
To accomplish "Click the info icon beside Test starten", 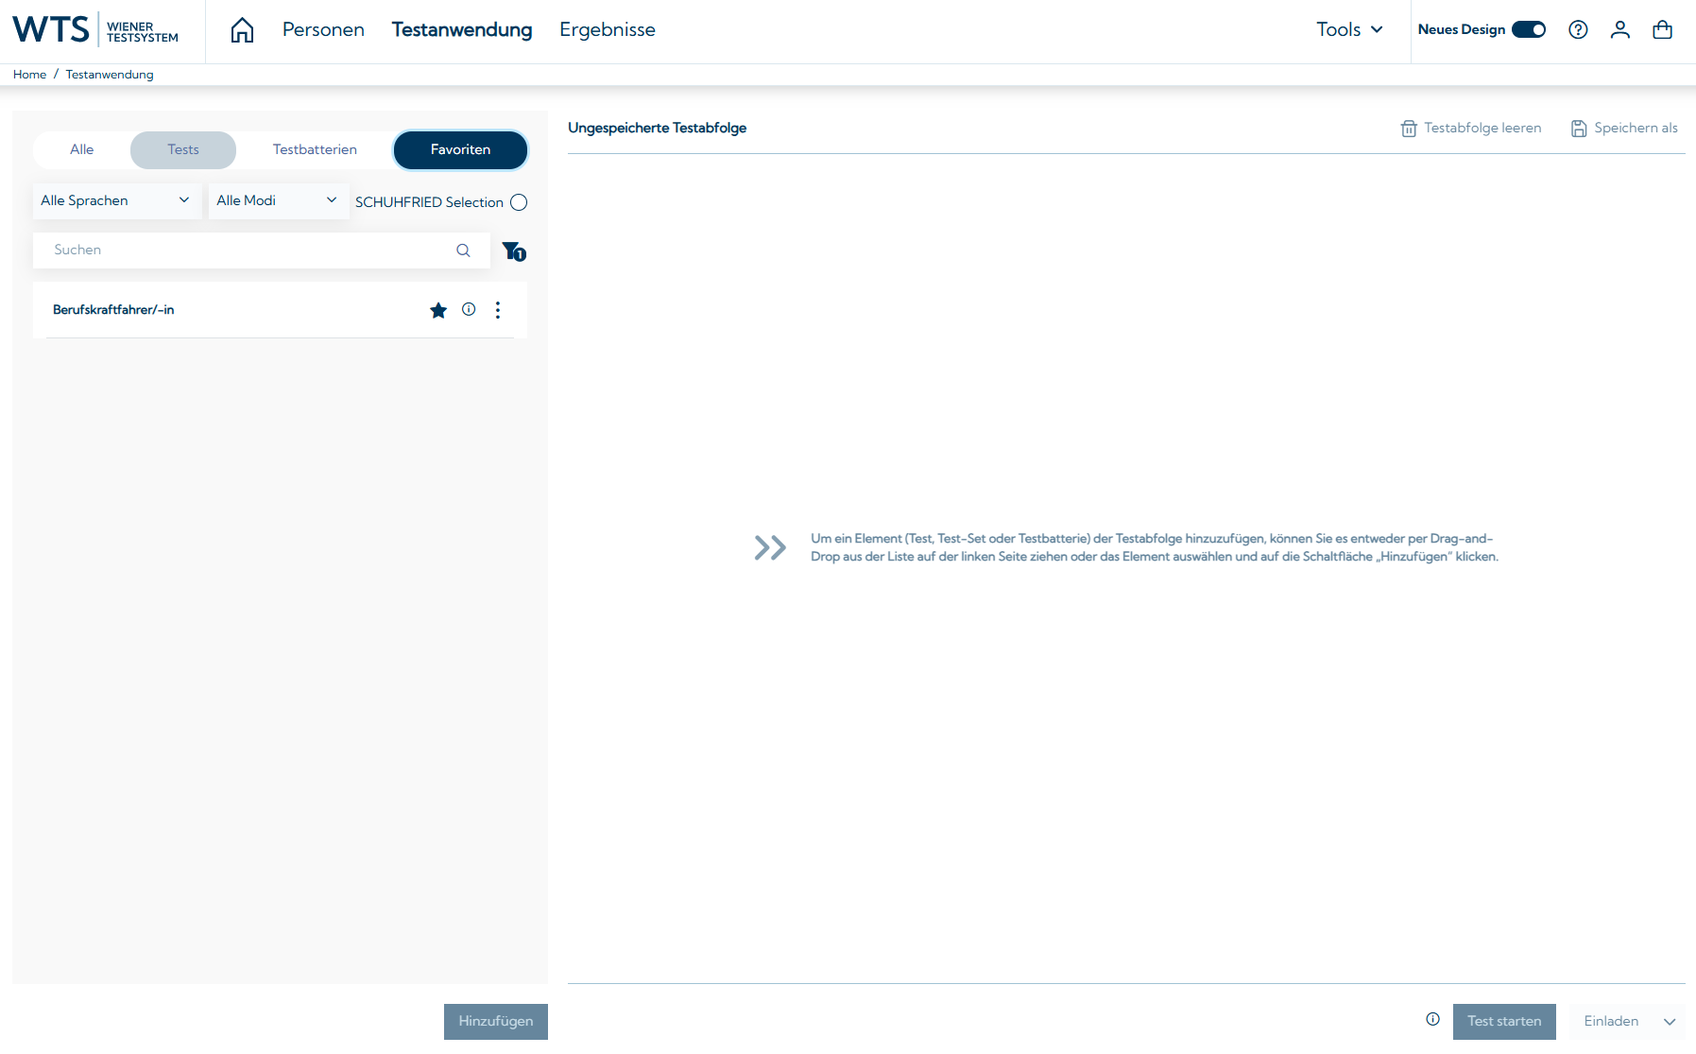I will [1433, 1019].
